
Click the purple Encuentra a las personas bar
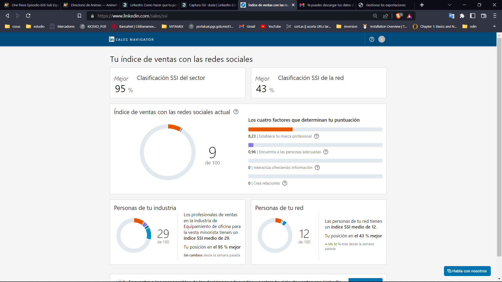(251, 145)
